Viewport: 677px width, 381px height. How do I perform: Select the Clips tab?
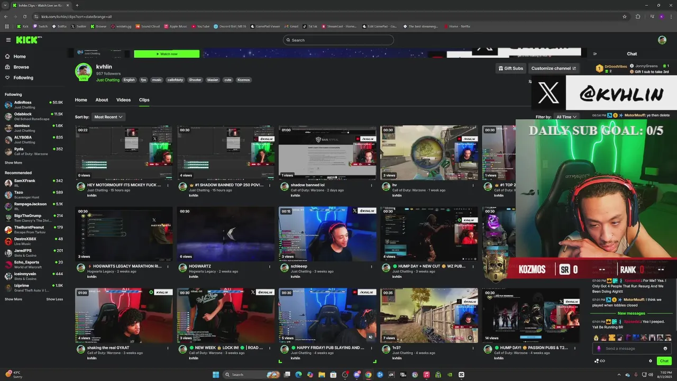pos(144,100)
